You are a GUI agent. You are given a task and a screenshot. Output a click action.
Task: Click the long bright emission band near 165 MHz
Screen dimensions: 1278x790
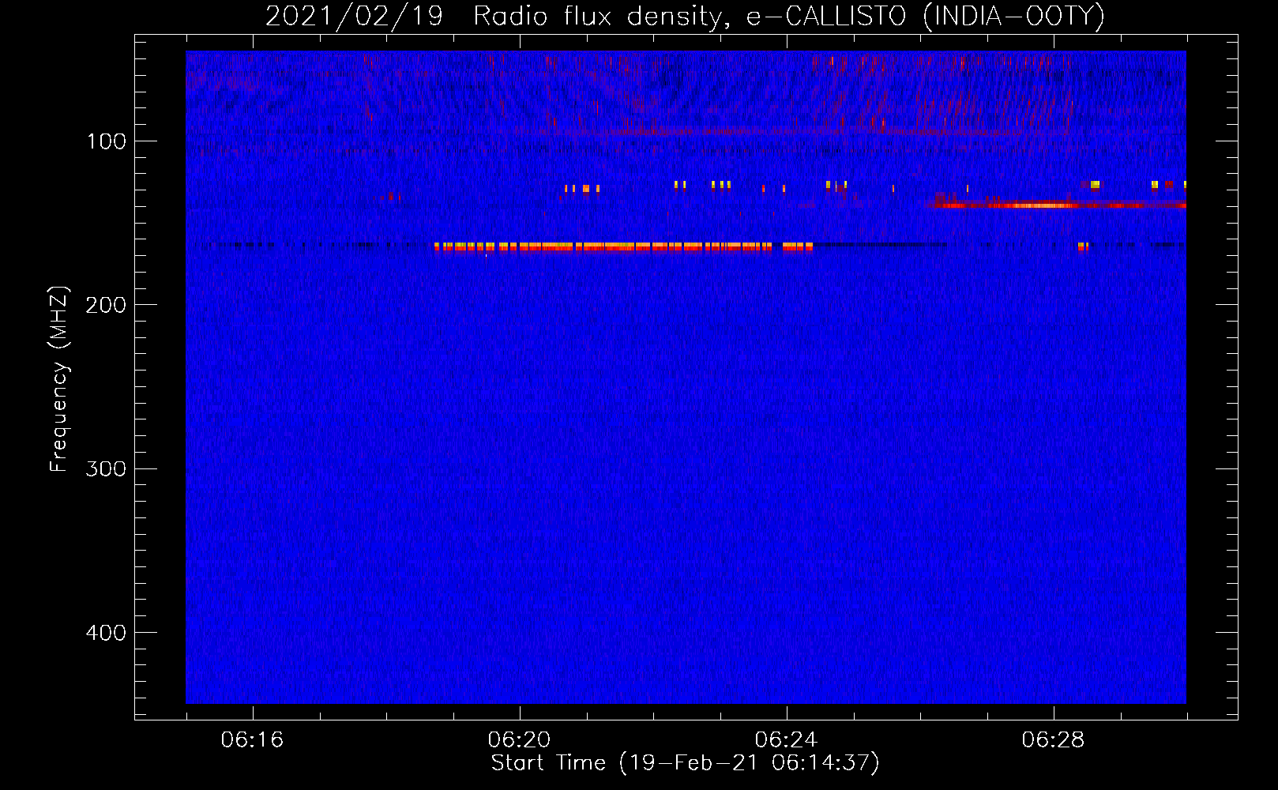[x=623, y=247]
